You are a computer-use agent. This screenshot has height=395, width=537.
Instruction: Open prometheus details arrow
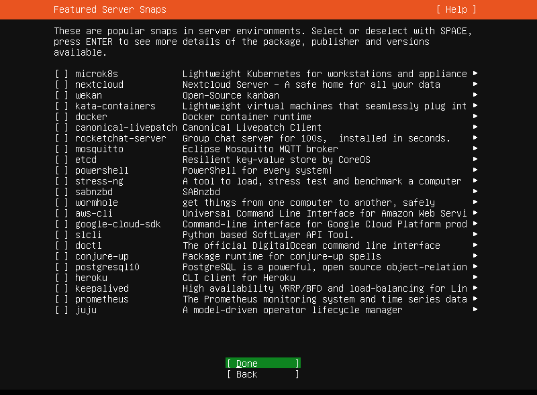(x=475, y=298)
